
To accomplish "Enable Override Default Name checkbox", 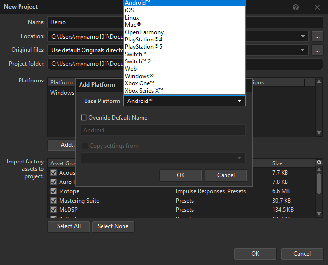I will click(83, 117).
